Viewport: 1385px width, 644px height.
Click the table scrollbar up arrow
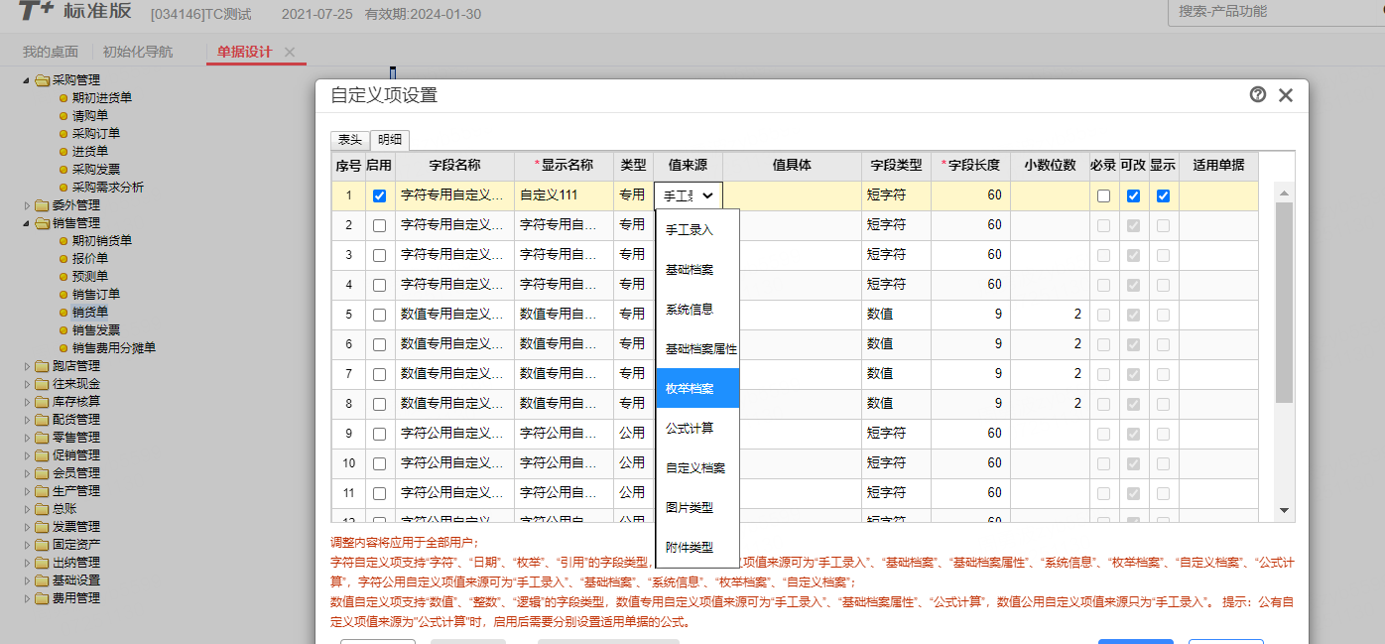(x=1285, y=193)
